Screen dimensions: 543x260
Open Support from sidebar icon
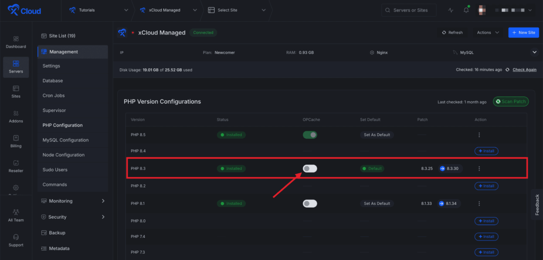16,240
